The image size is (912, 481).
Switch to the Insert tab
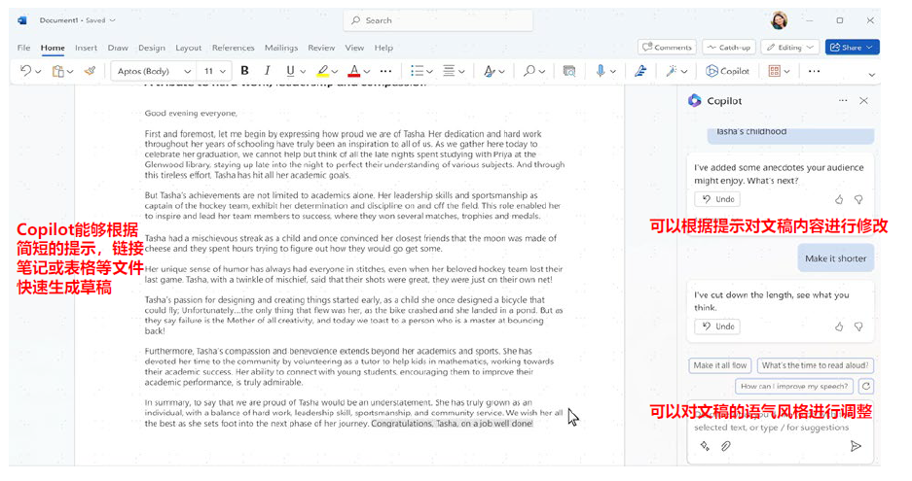86,48
